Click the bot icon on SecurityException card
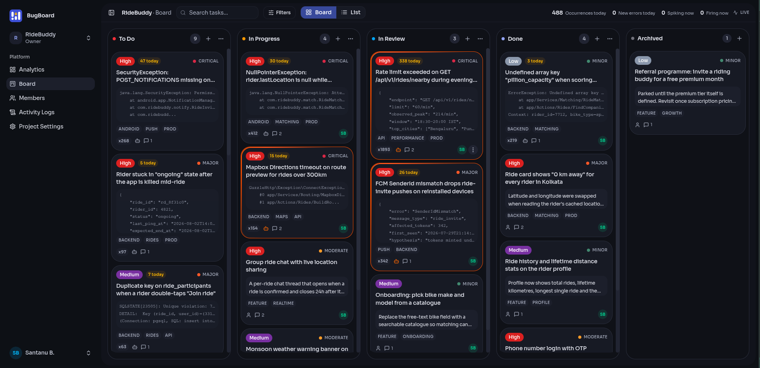Screen dimensions: 760x368 click(x=138, y=141)
